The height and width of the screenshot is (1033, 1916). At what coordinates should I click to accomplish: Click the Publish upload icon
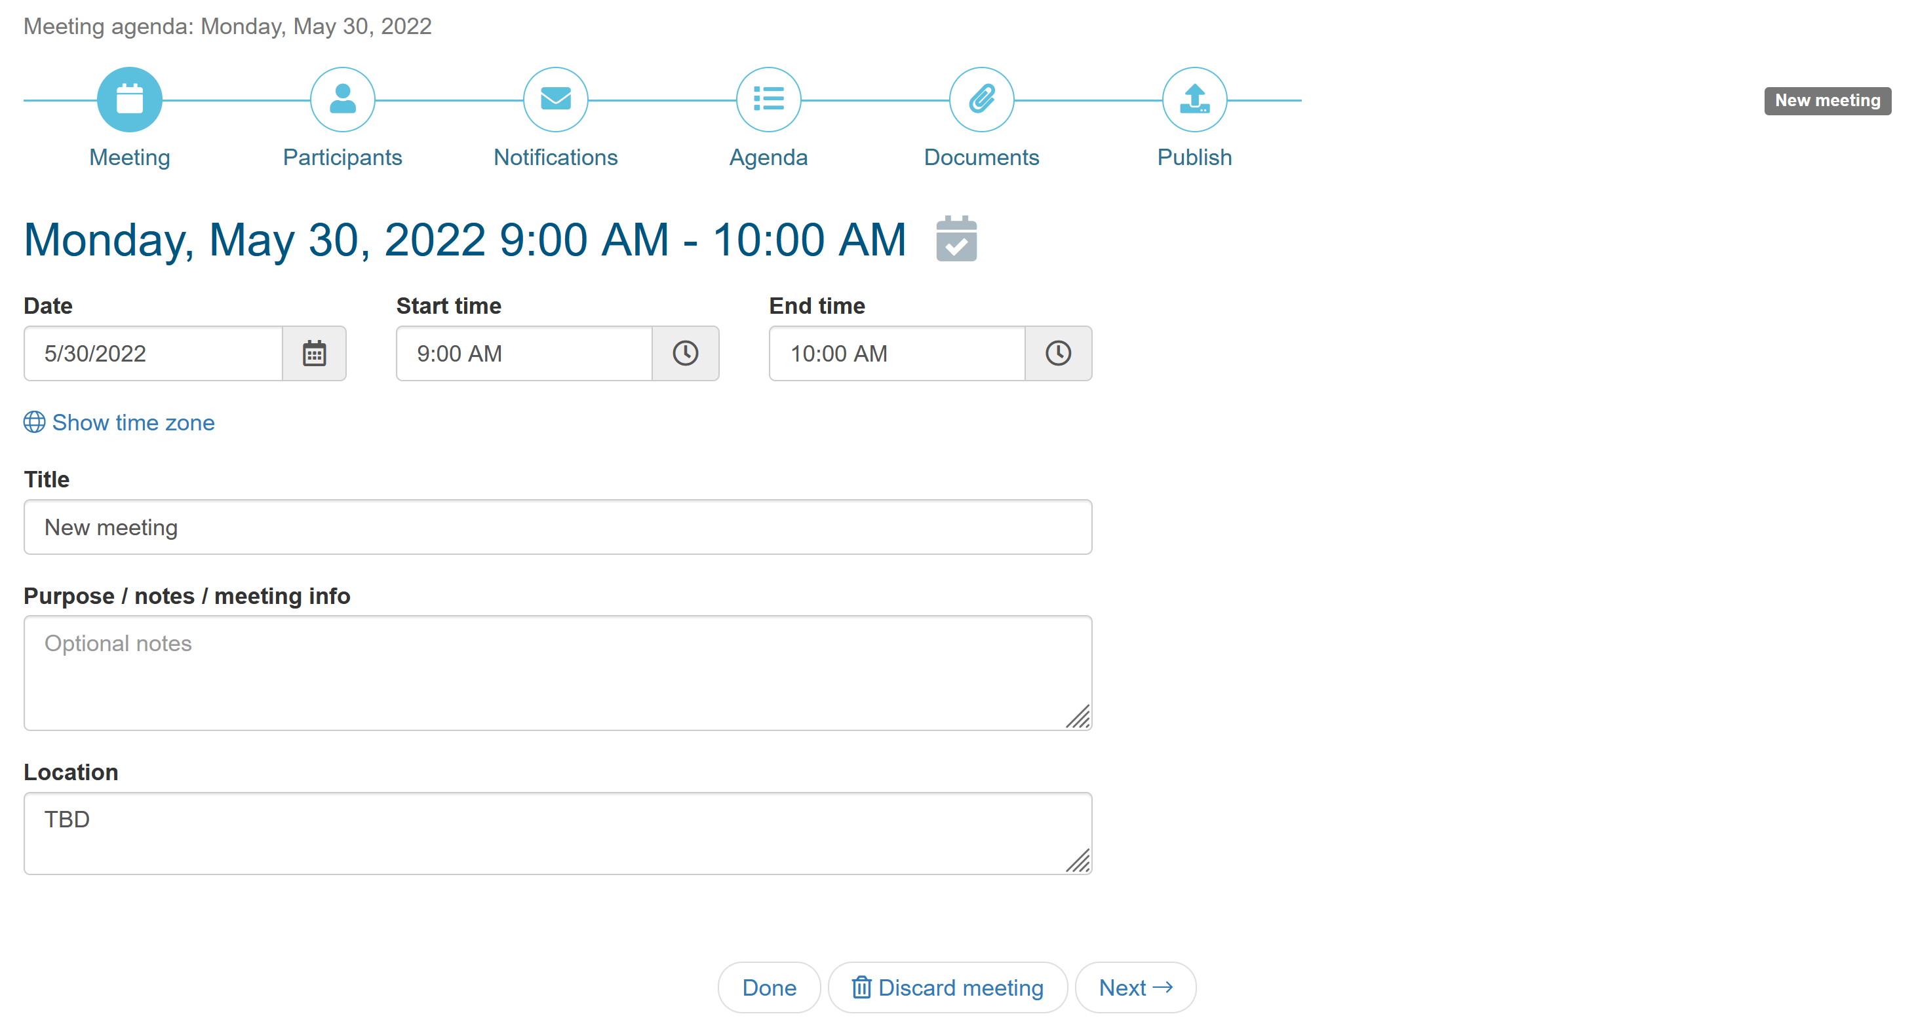[x=1194, y=100]
